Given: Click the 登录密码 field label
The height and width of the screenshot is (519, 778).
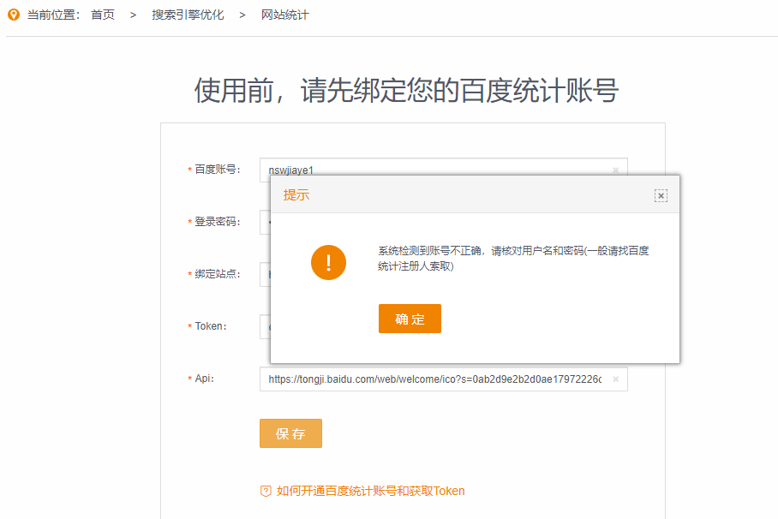Looking at the screenshot, I should tap(218, 222).
